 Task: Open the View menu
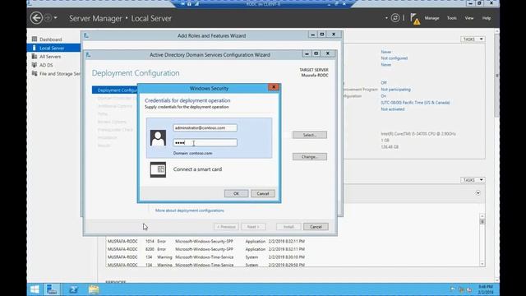pyautogui.click(x=469, y=18)
